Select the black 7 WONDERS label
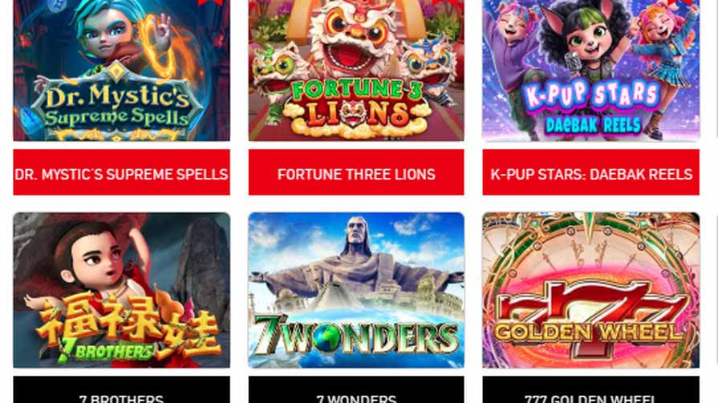 [356, 389]
